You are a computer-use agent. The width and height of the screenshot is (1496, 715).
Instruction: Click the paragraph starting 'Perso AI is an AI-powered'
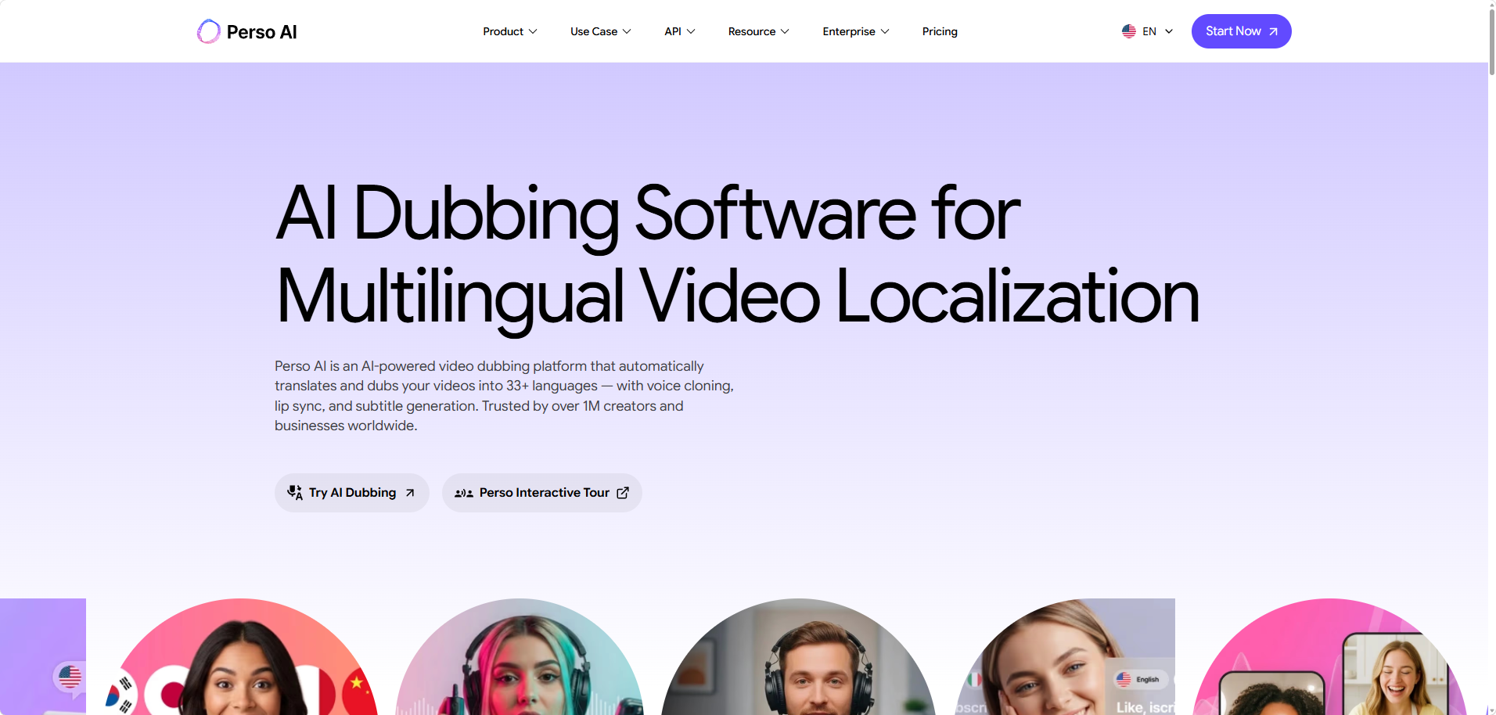point(505,396)
